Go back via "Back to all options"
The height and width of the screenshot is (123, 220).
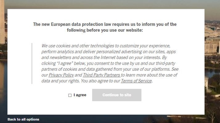pos(23,119)
